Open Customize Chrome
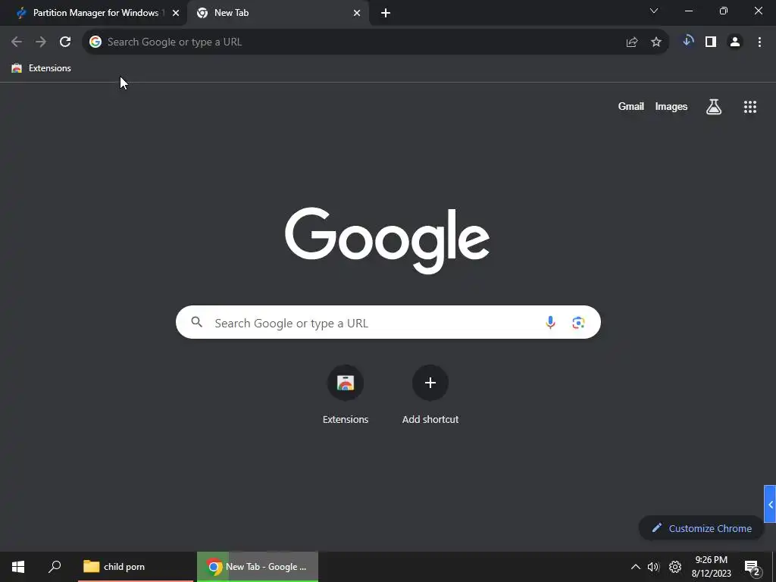 [x=702, y=528]
